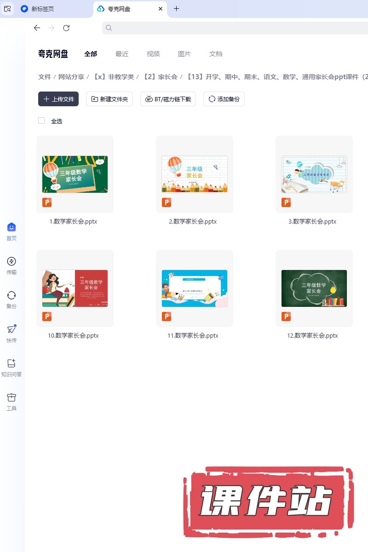The image size is (368, 552).
Task: Switch to the 文档 documents tab
Action: 216,54
